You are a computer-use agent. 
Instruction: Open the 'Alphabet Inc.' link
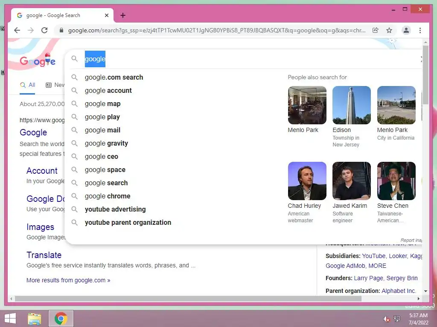point(399,291)
